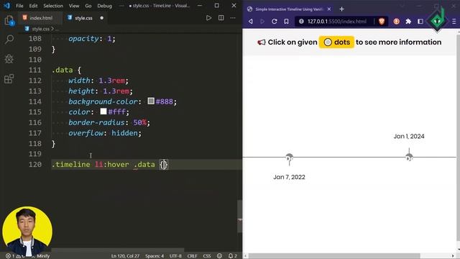Go back in the browser
Image resolution: width=460 pixels, height=259 pixels.
coord(251,21)
